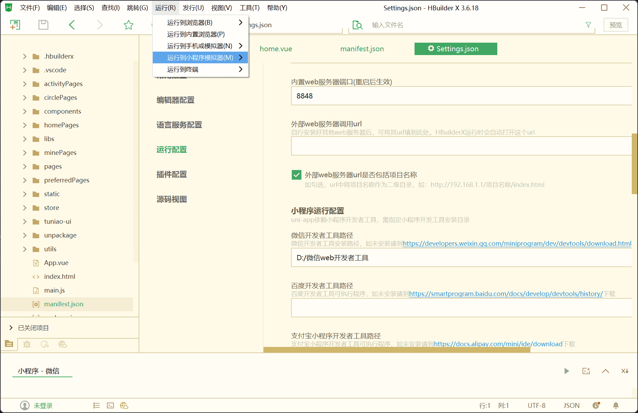
Task: Open 运行到浏览器(B) submenu
Action: click(x=200, y=23)
